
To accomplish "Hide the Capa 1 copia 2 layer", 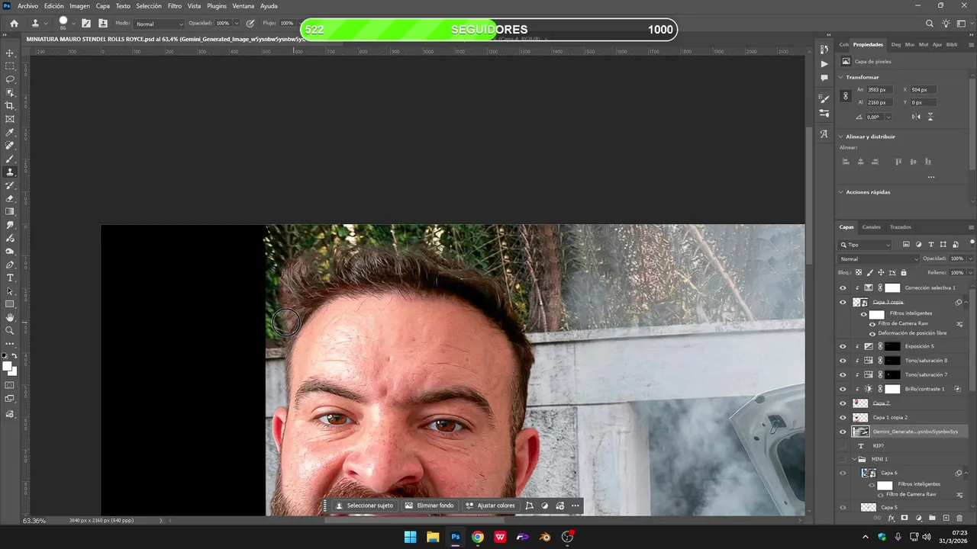I will (843, 418).
